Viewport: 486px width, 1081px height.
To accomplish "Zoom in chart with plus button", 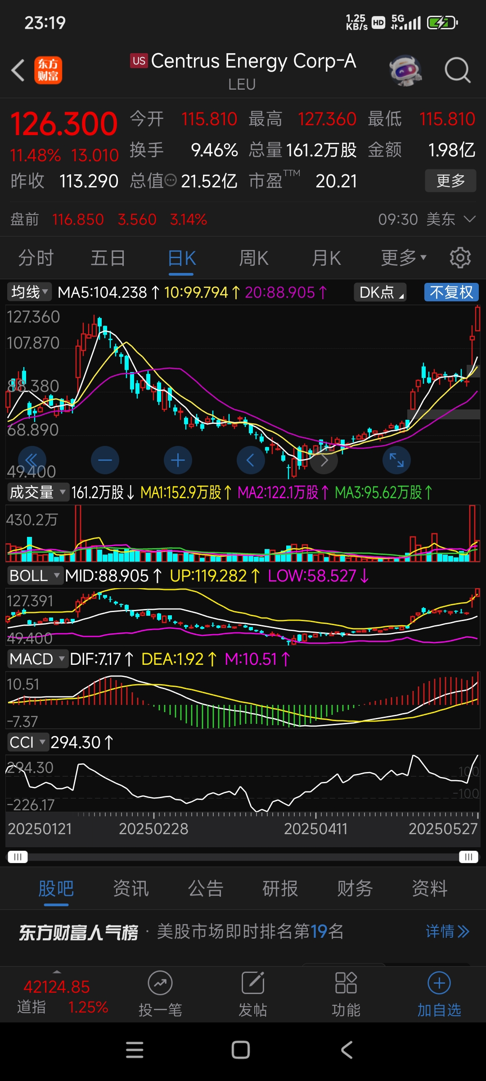I will pos(178,460).
